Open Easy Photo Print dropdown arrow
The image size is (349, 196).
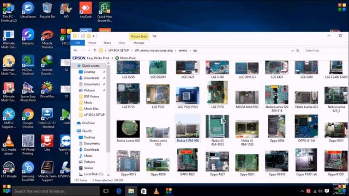pos(112,58)
